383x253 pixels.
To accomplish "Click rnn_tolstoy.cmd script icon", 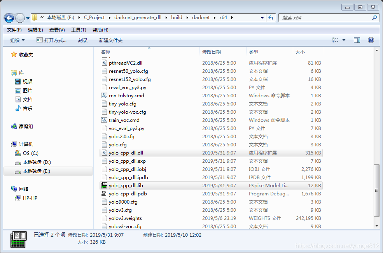I will tap(104, 96).
